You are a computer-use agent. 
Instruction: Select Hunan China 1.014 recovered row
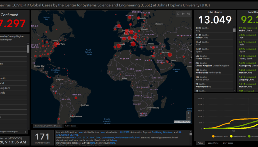(x=248, y=85)
